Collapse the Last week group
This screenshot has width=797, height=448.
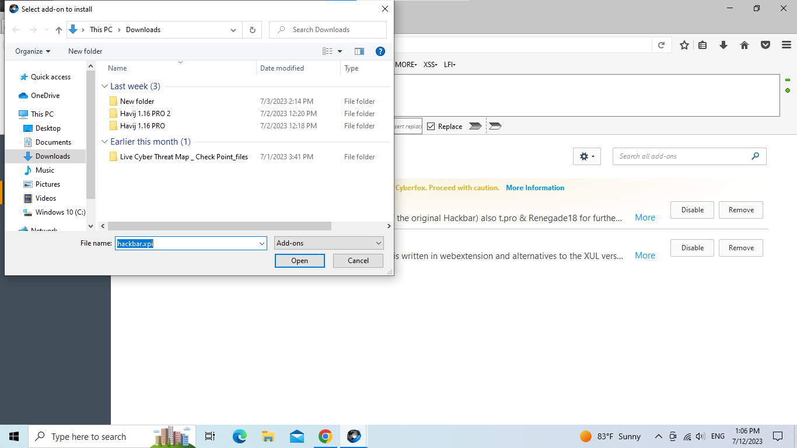point(105,86)
